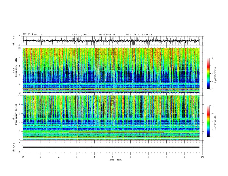Click the upper 'log(PSD)(V²/Hz)' colorbar label
Image resolution: width=228 pixels, height=176 pixels.
click(x=216, y=75)
